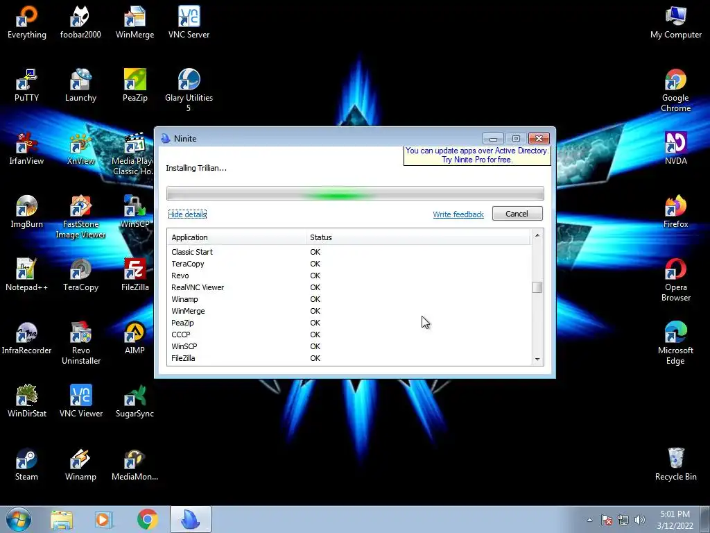Image resolution: width=710 pixels, height=533 pixels.
Task: Select the AIMP desktop icon
Action: tap(135, 338)
